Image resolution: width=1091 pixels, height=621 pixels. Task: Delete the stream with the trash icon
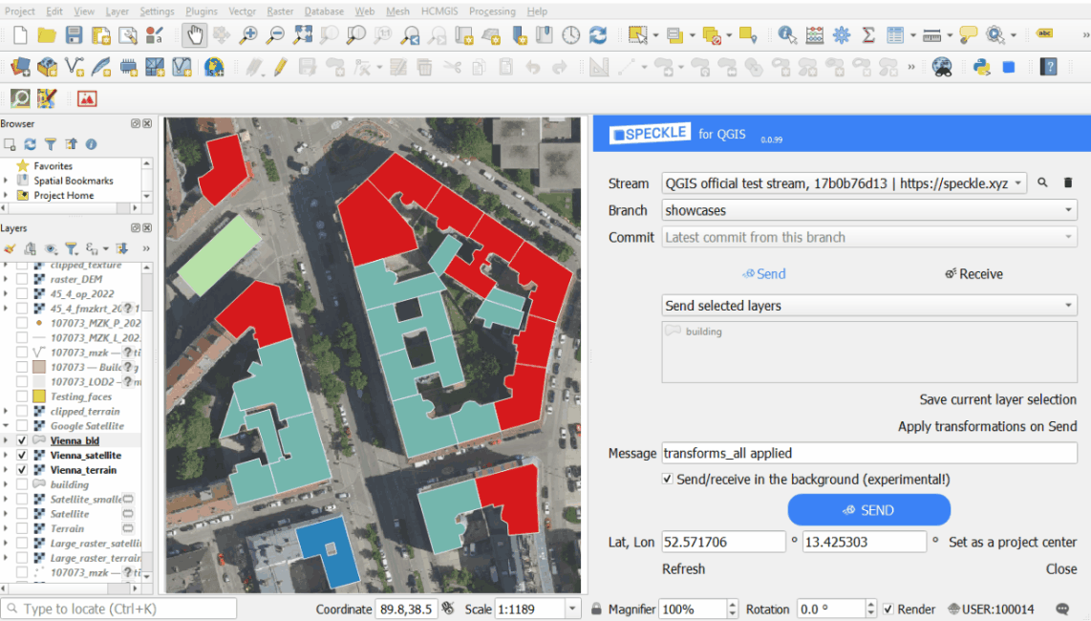[1068, 182]
